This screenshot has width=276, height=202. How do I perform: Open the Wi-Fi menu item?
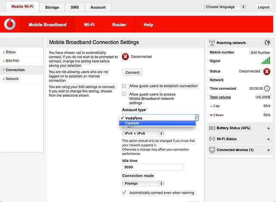[x=89, y=25]
